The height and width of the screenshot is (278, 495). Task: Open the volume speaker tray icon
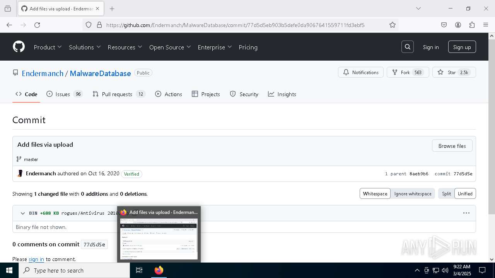[445, 270]
